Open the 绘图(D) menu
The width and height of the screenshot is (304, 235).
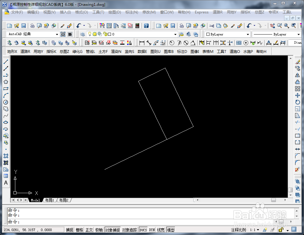pos(115,12)
